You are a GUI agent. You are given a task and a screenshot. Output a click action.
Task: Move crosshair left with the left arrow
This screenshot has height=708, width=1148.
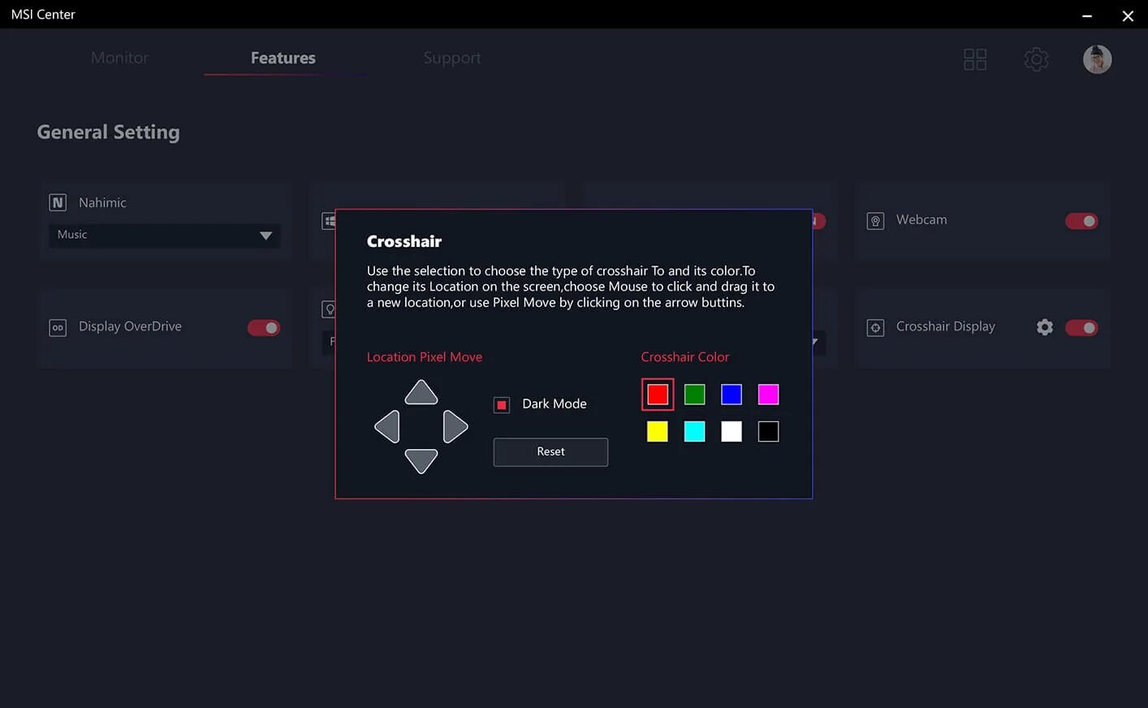coord(387,426)
